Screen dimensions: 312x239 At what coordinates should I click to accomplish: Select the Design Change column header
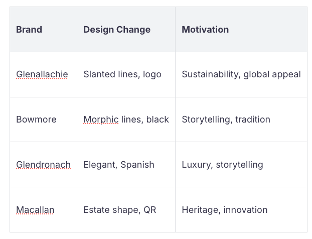[117, 30]
